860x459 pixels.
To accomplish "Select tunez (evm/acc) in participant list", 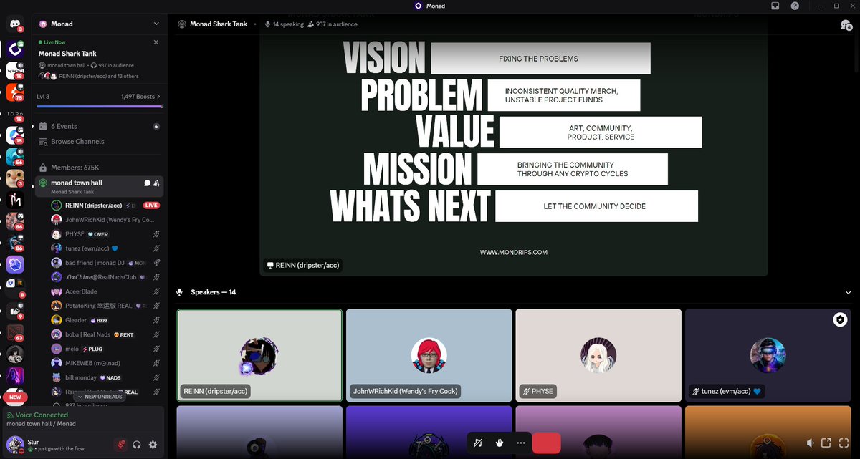I will pyautogui.click(x=105, y=248).
